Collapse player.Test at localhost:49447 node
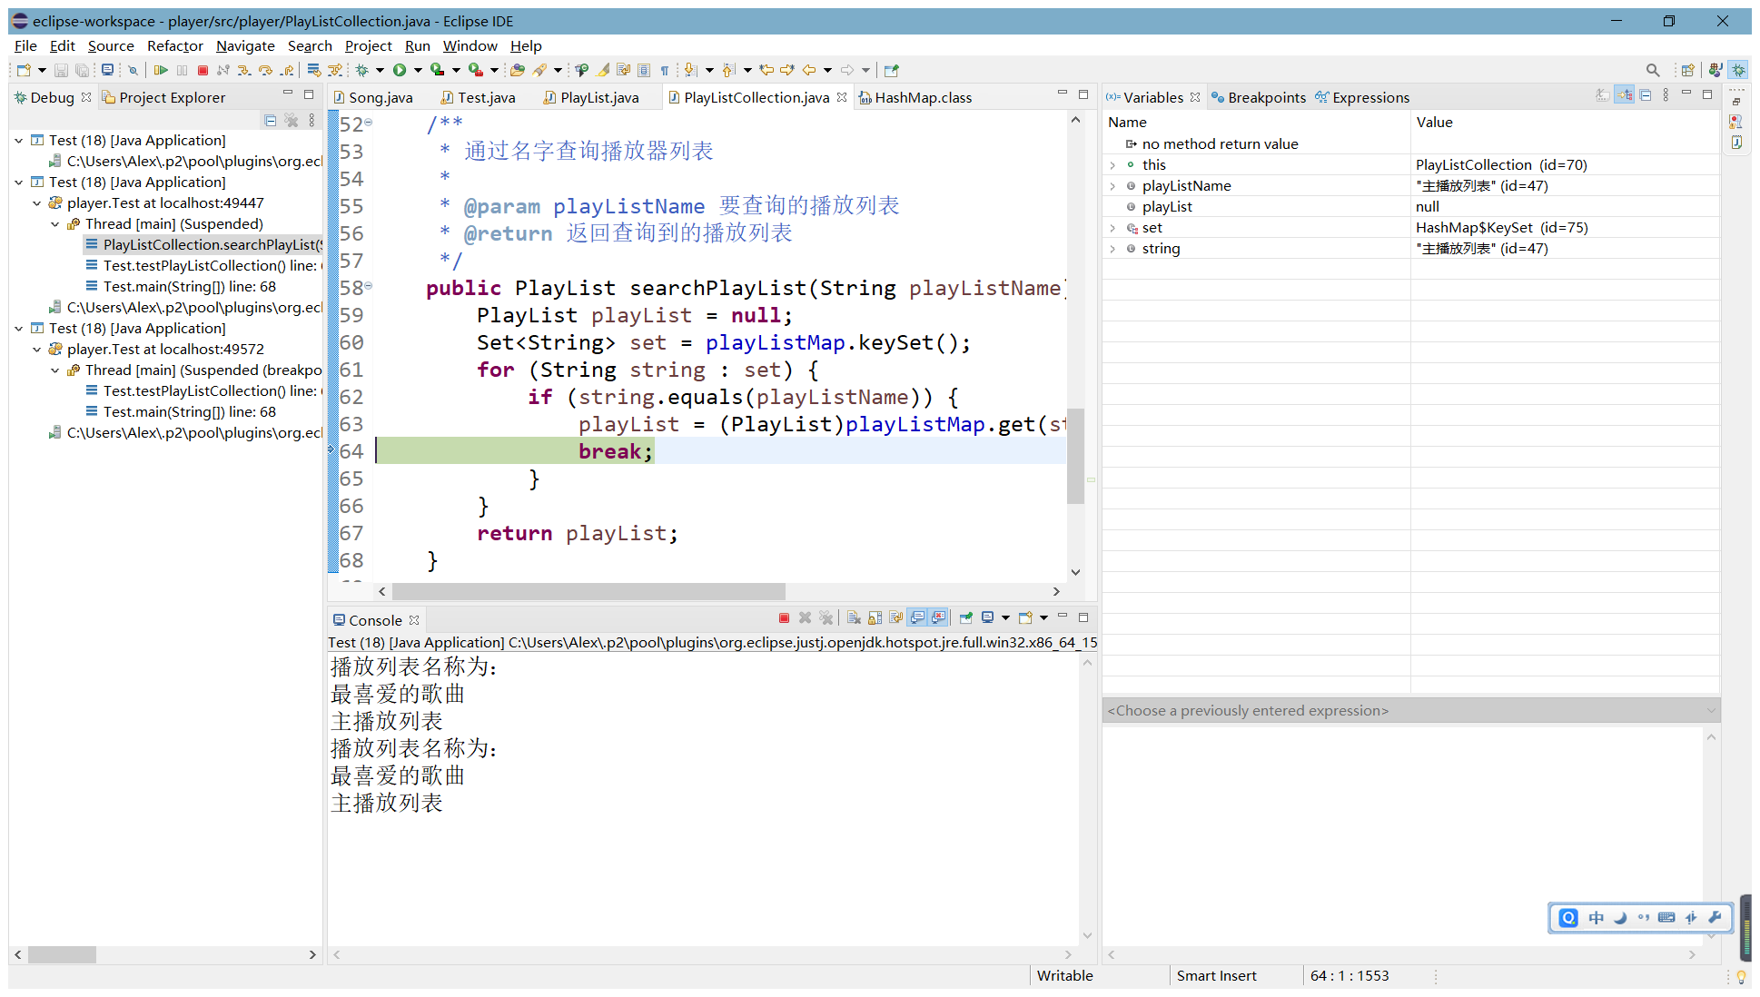The height and width of the screenshot is (997, 1760). [37, 203]
